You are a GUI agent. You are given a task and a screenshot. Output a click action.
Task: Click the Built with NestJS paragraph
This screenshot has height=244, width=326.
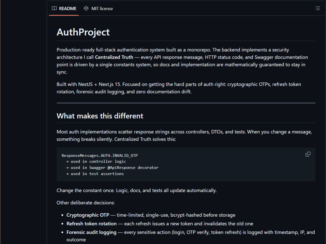(x=179, y=88)
